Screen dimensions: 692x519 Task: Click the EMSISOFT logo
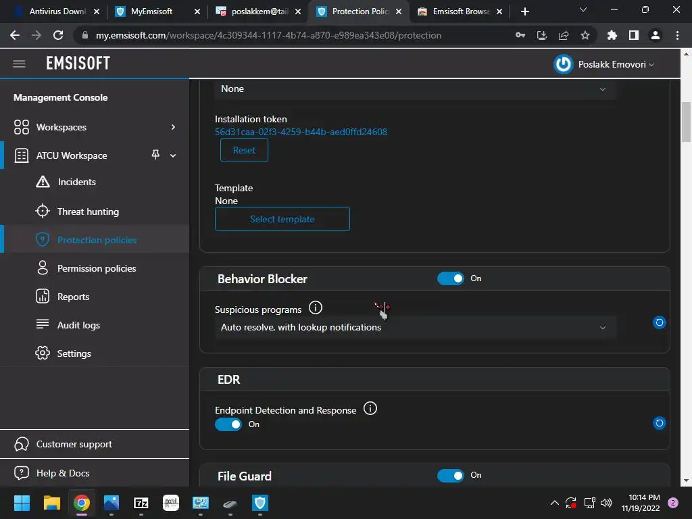(x=78, y=64)
